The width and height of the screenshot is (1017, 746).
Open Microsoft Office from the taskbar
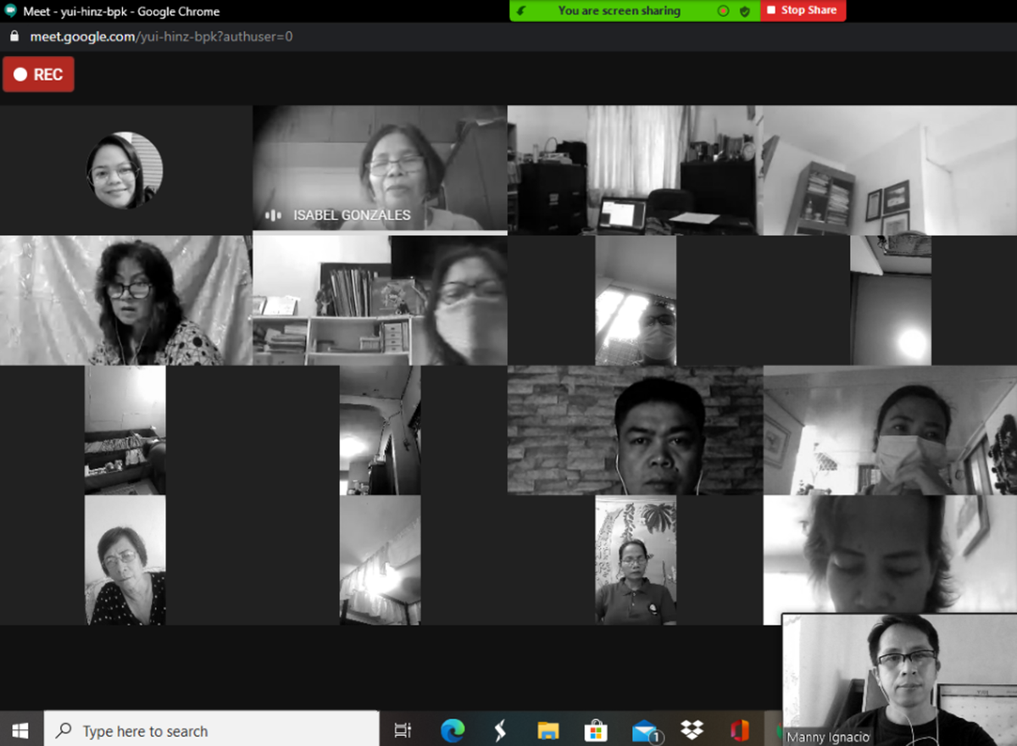click(740, 730)
